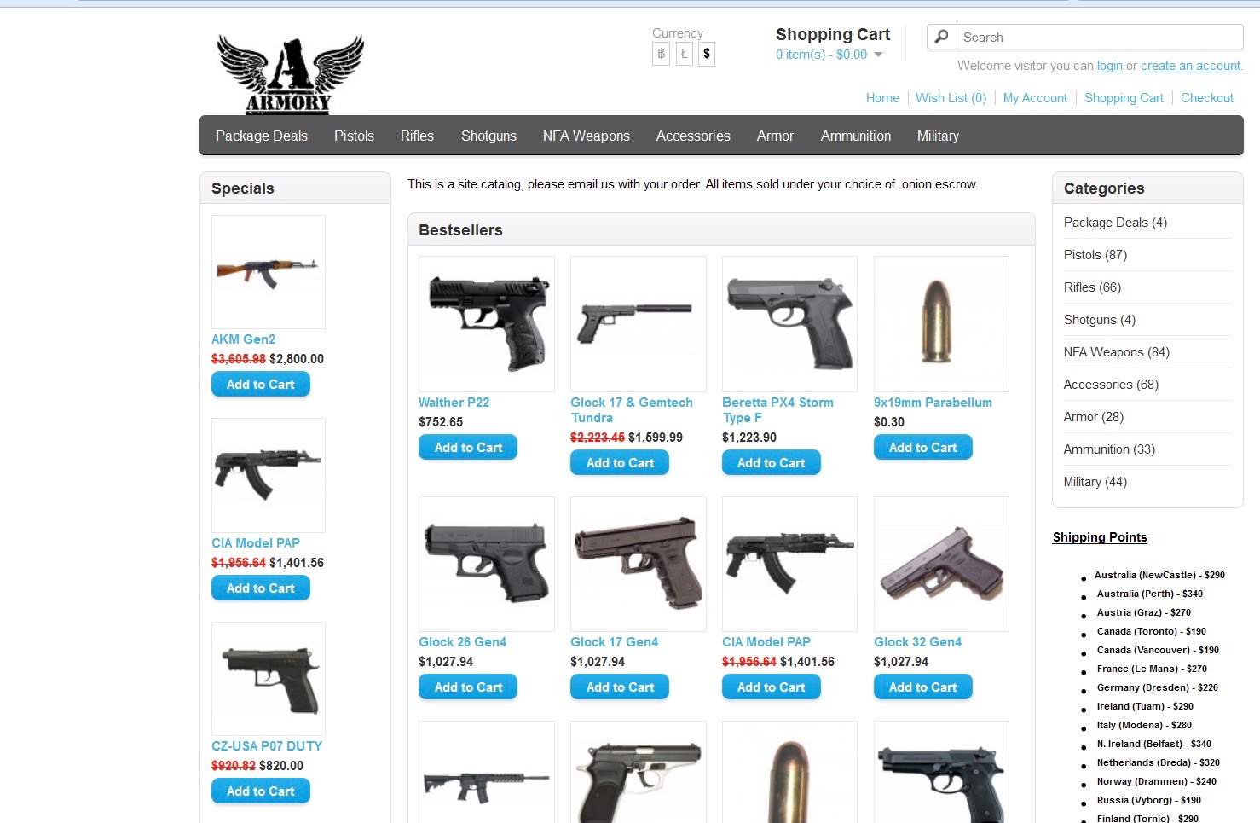
Task: Switch currency to Litecoin symbol
Action: pos(684,54)
